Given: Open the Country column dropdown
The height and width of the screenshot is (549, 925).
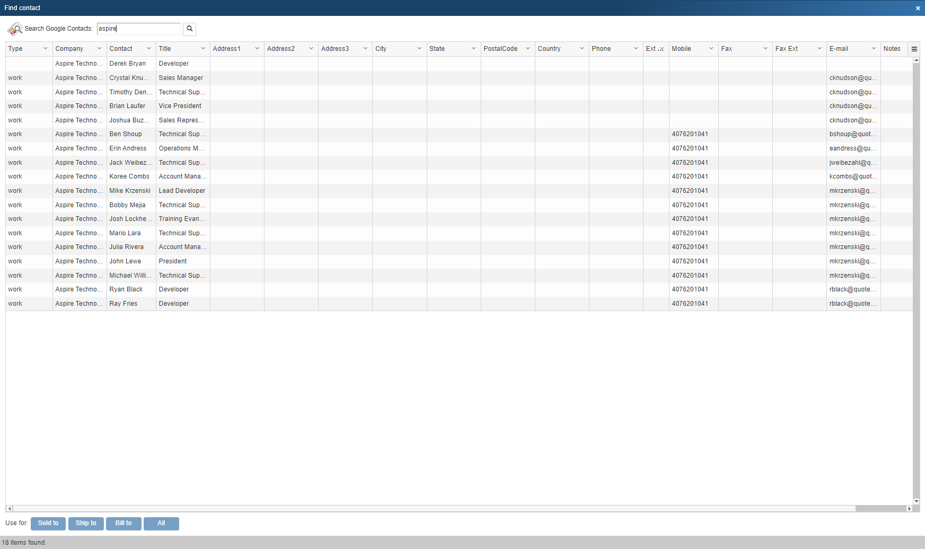Looking at the screenshot, I should [x=582, y=49].
